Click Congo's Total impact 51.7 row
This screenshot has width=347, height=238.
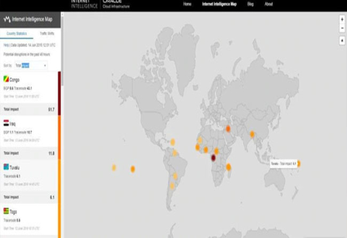[x=29, y=109]
